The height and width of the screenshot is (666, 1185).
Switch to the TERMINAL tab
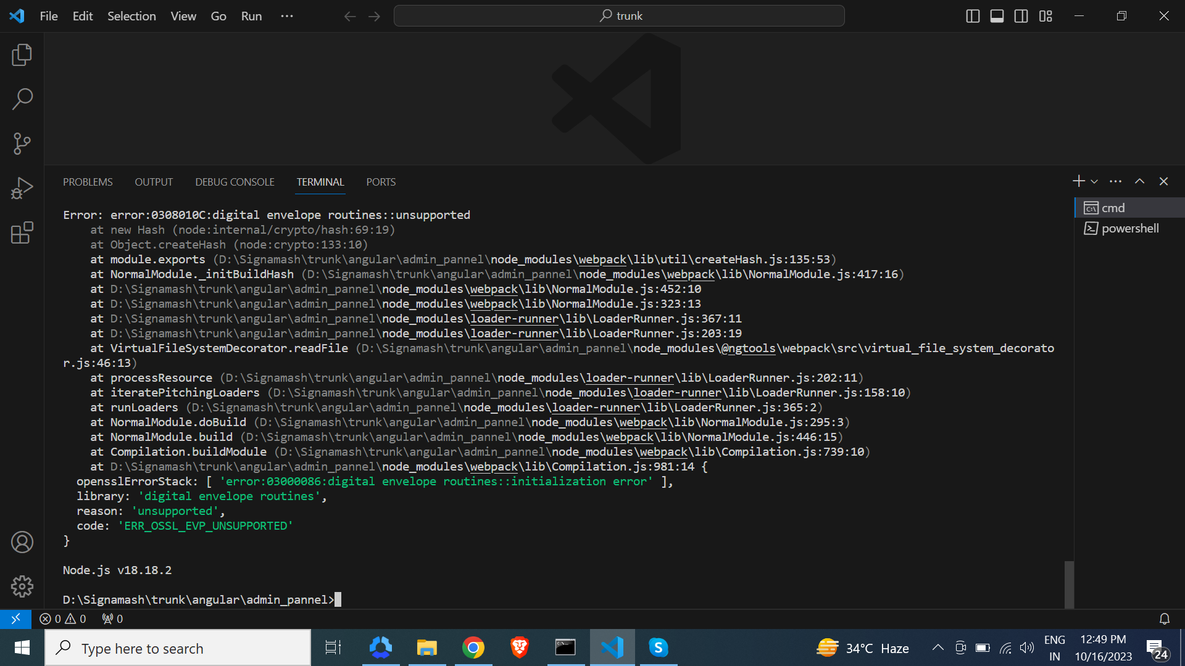pyautogui.click(x=320, y=182)
